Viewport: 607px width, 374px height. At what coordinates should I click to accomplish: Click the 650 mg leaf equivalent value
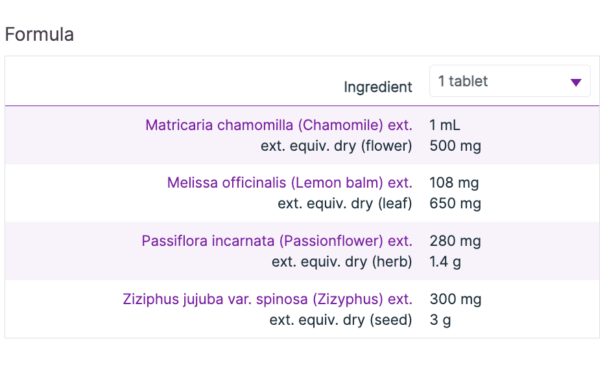(x=455, y=204)
